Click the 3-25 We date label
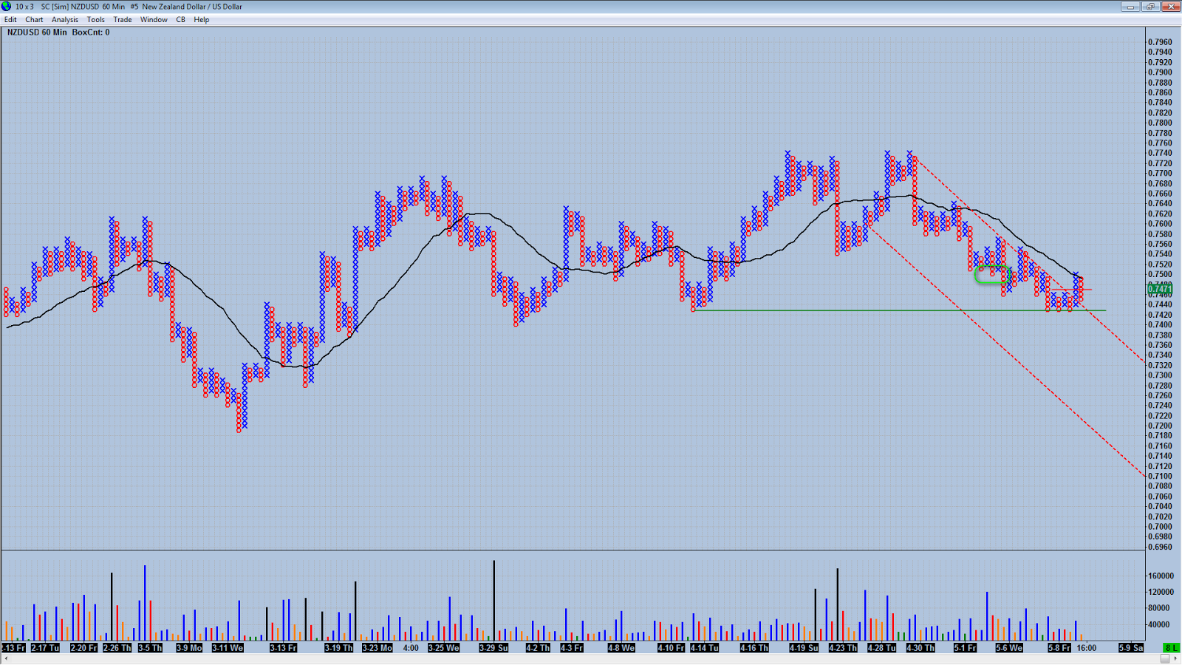Screen dimensions: 1182x665 tap(444, 648)
